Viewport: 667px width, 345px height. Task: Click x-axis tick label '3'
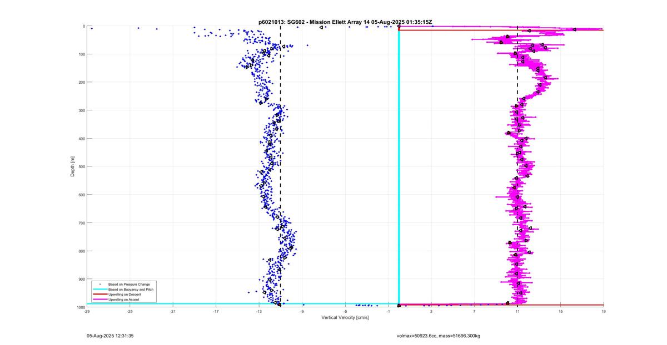point(431,311)
